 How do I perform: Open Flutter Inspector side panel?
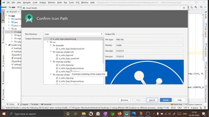click(206, 30)
